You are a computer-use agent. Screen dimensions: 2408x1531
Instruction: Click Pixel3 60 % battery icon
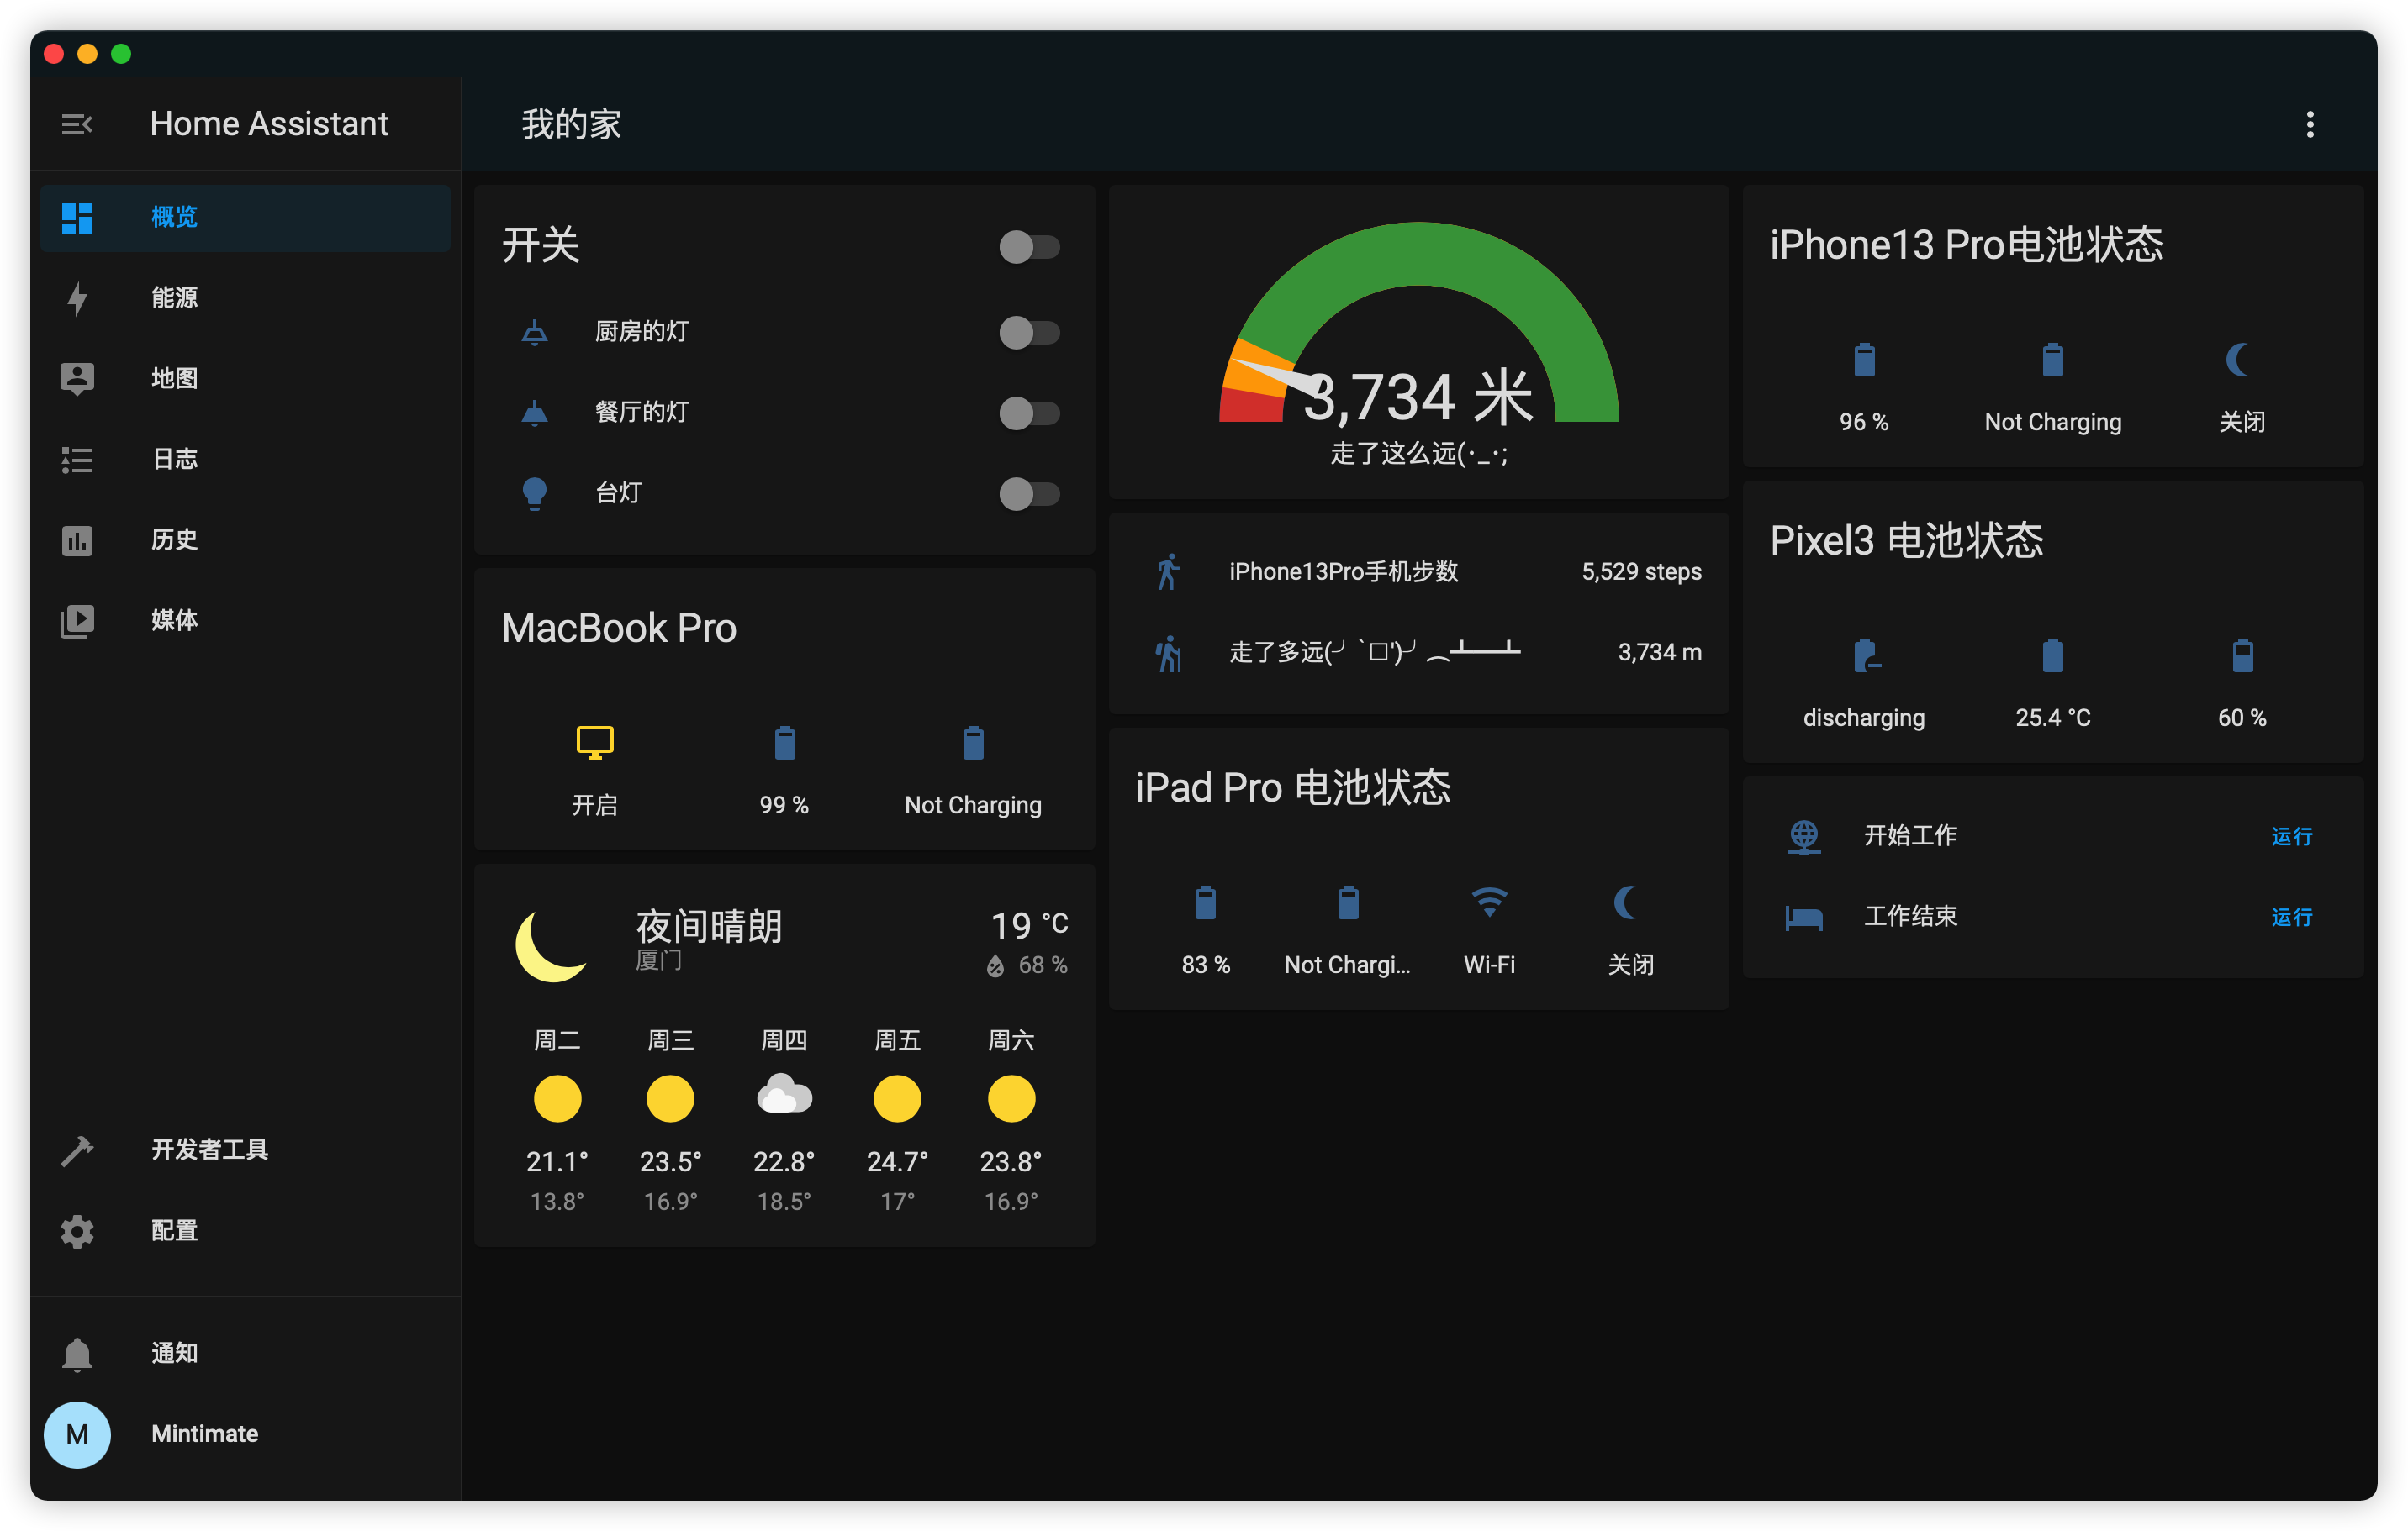[2243, 655]
